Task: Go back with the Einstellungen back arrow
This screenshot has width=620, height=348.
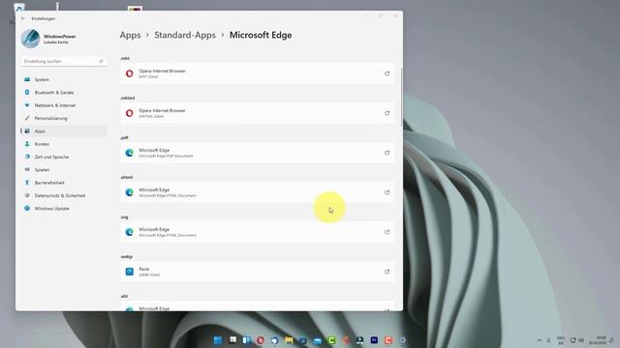Action: click(23, 18)
